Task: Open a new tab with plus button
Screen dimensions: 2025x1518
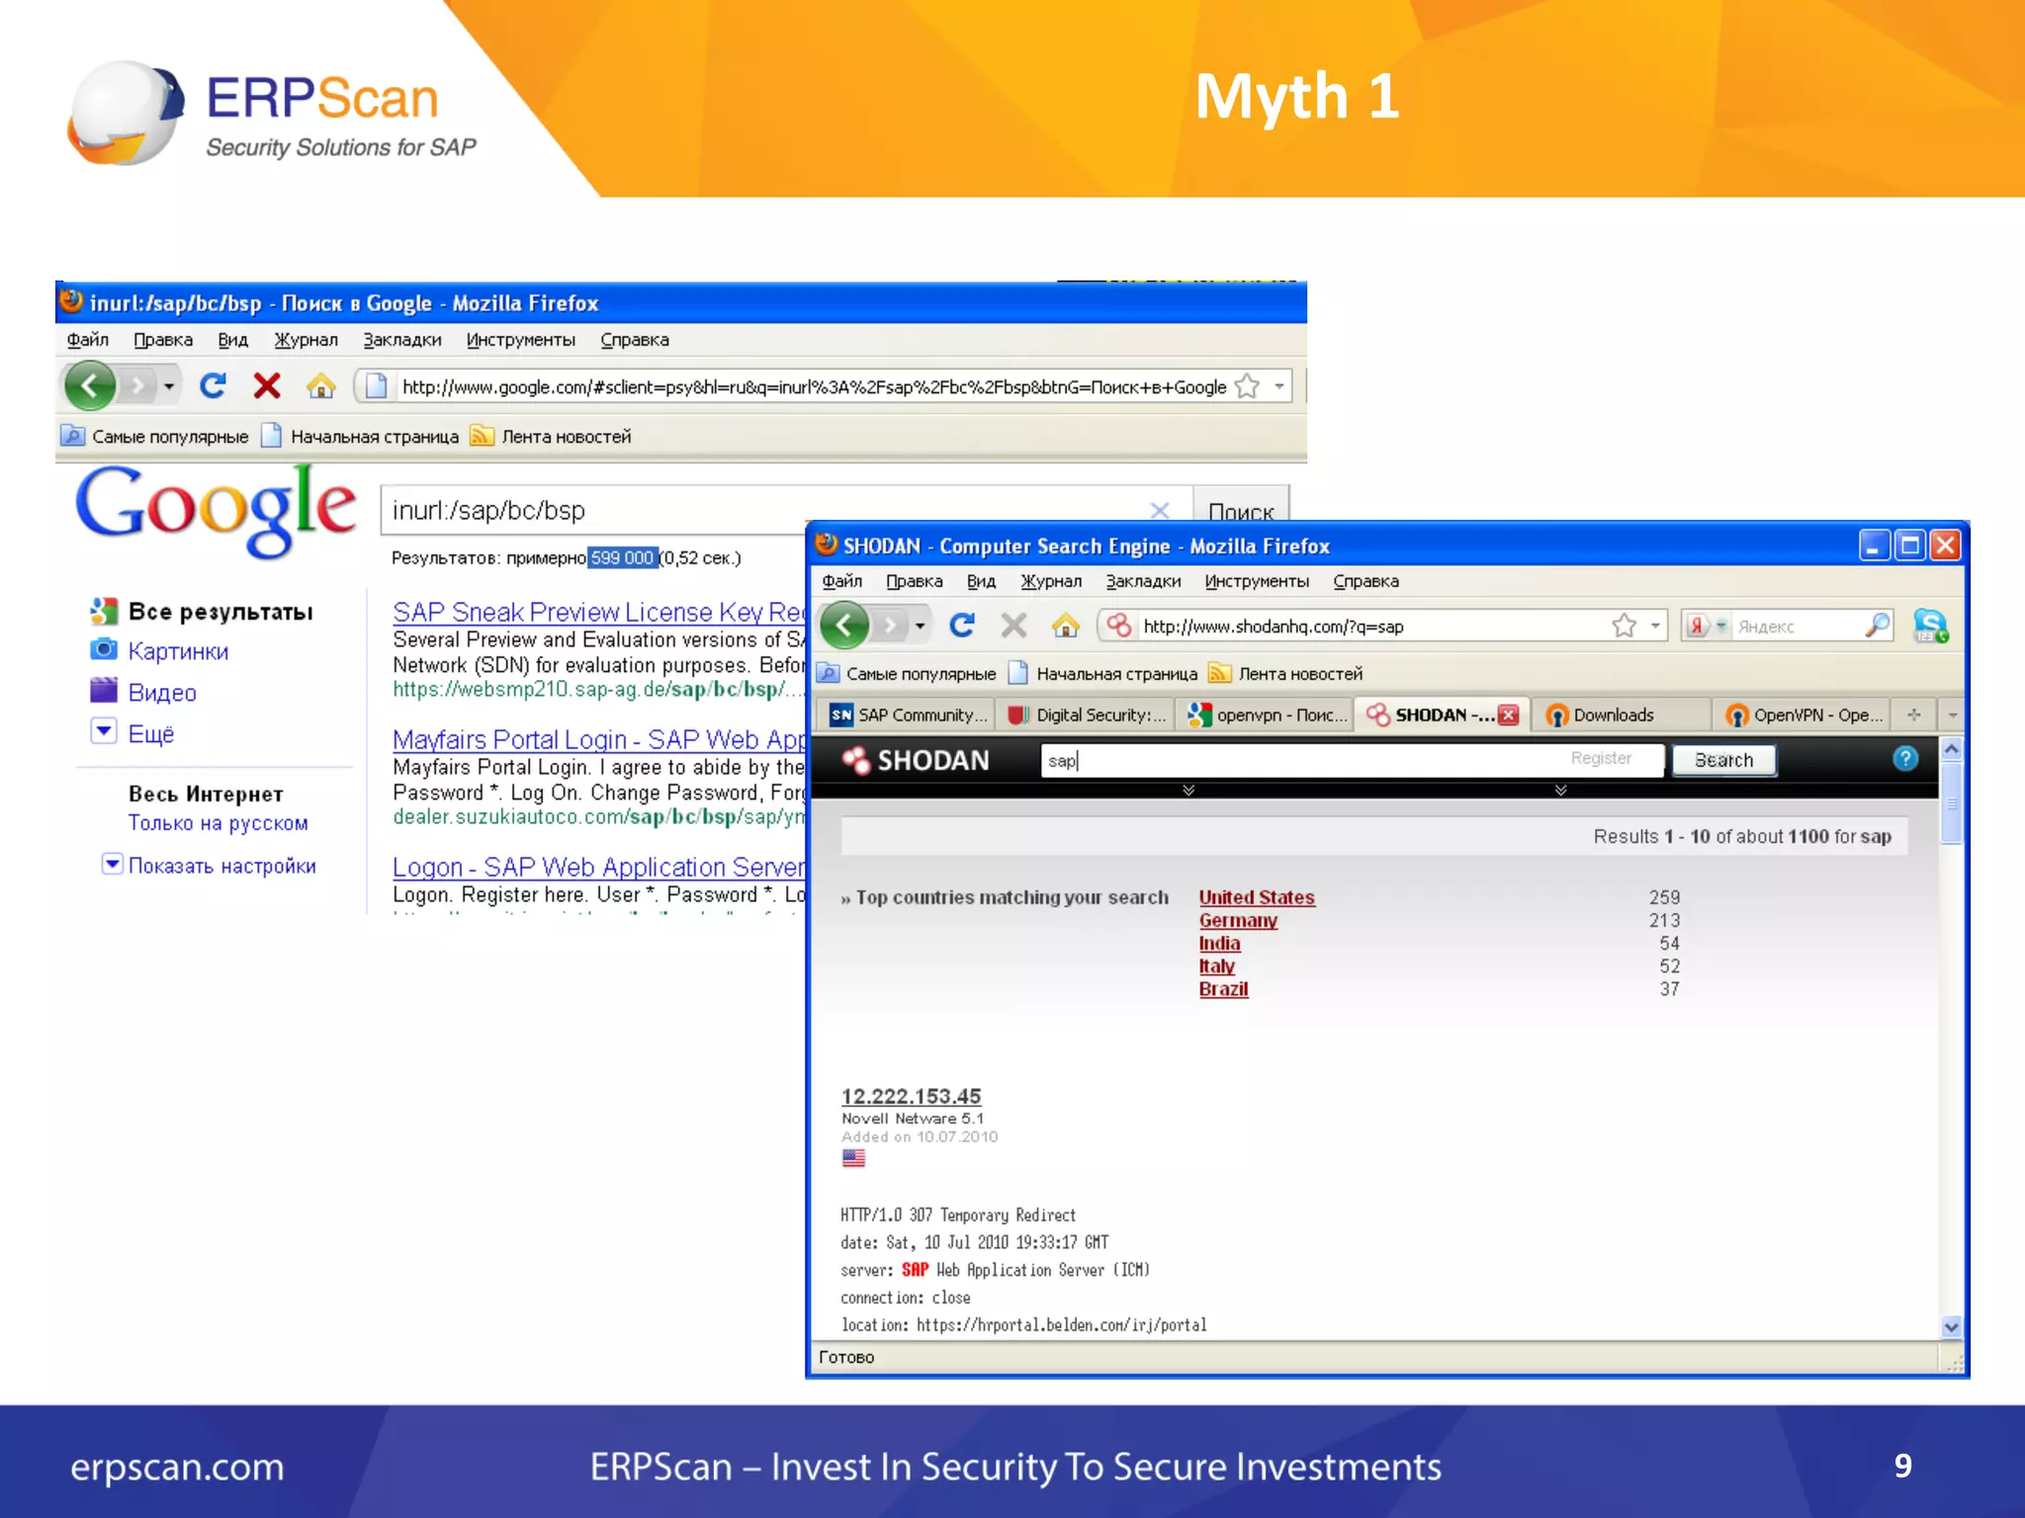Action: 1914,715
